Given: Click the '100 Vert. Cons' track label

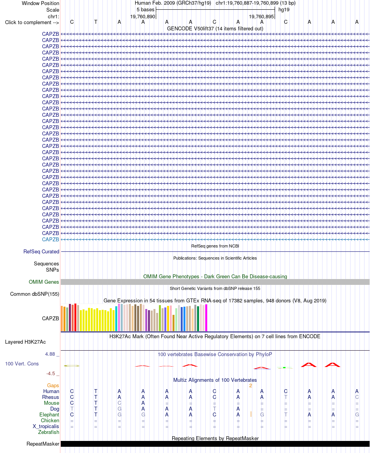Looking at the screenshot, I should (22, 364).
